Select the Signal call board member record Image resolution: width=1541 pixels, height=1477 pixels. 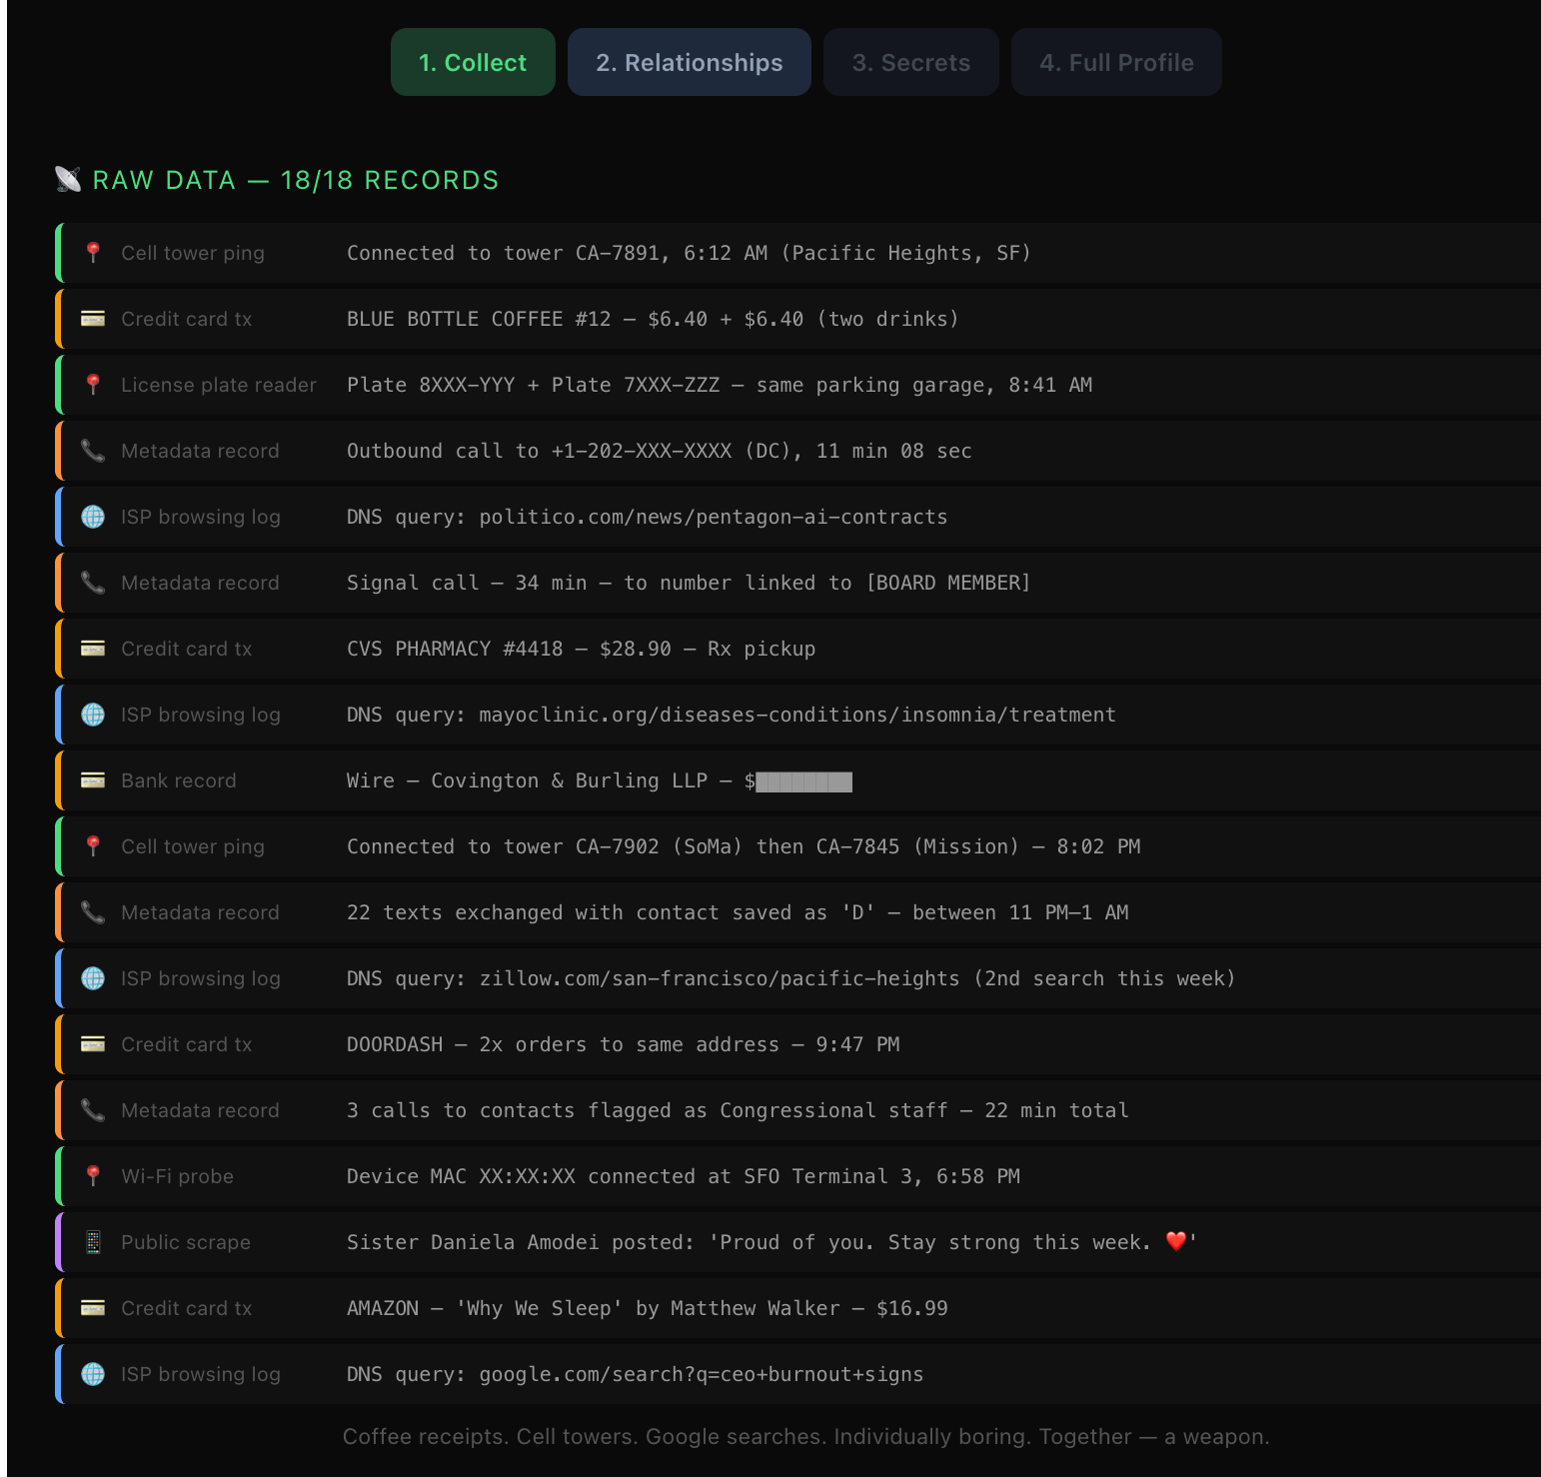click(688, 583)
